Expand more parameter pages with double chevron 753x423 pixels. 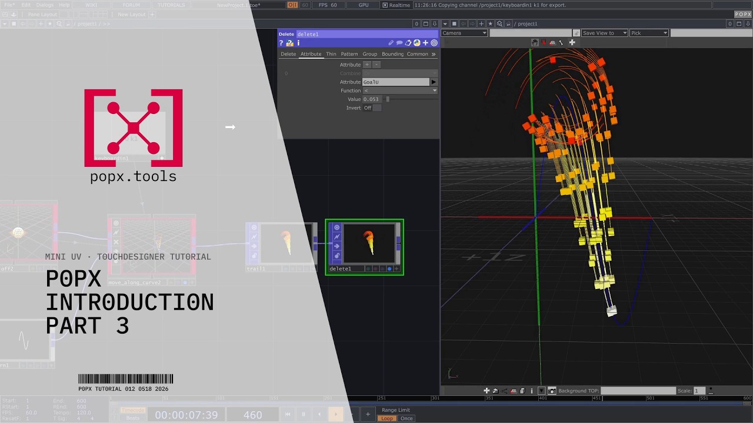pos(434,54)
